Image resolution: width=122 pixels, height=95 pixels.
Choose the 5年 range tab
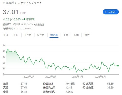[x=77, y=35]
